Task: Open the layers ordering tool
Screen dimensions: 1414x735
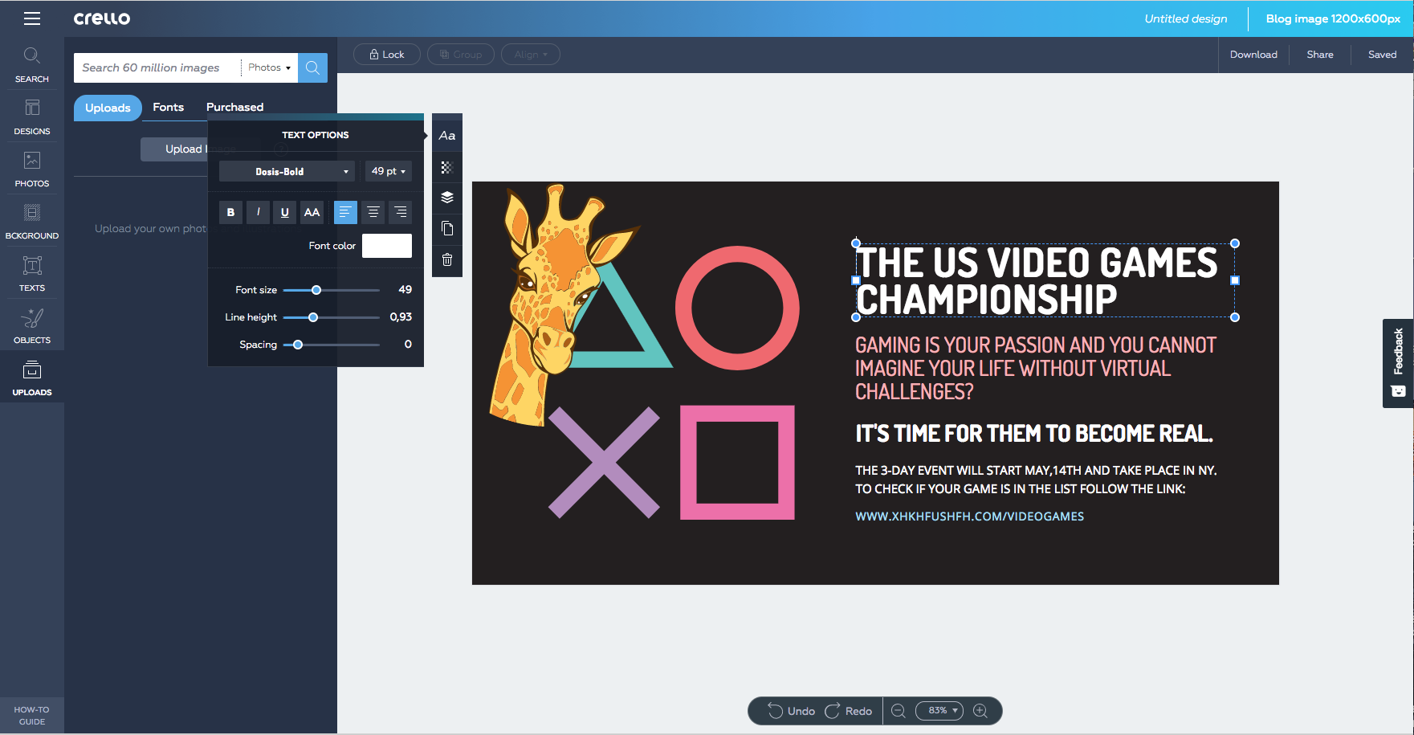Action: point(447,198)
